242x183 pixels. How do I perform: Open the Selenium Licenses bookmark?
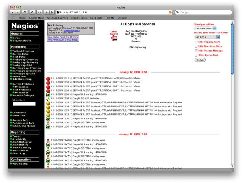57,18
